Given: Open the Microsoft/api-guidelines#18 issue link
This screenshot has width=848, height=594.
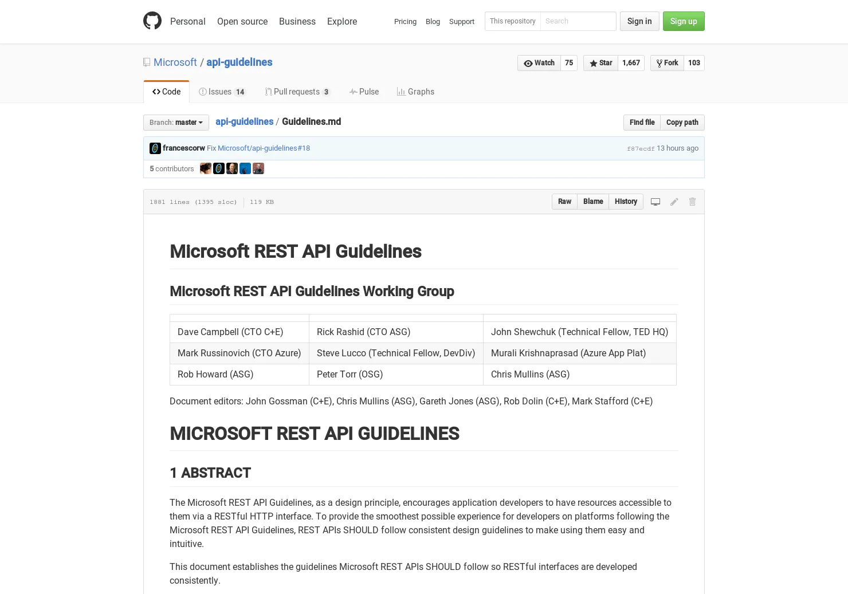Looking at the screenshot, I should pyautogui.click(x=264, y=148).
